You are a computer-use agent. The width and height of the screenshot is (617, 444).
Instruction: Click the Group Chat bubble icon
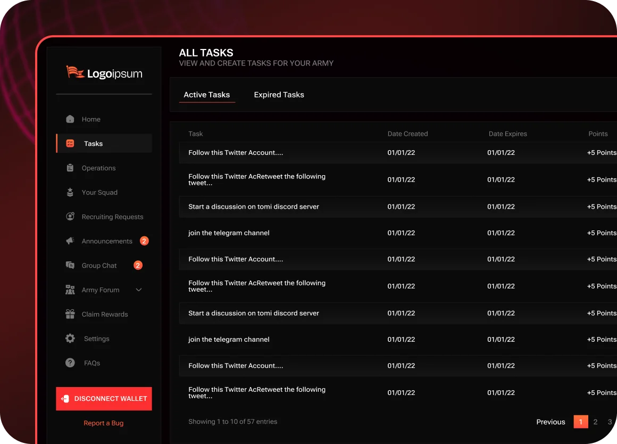pos(70,265)
